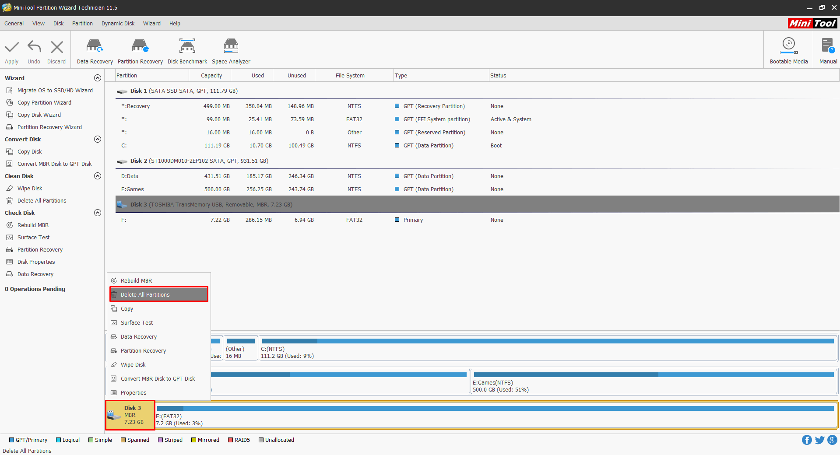Click the Apply checkmark icon
840x455 pixels.
12,47
